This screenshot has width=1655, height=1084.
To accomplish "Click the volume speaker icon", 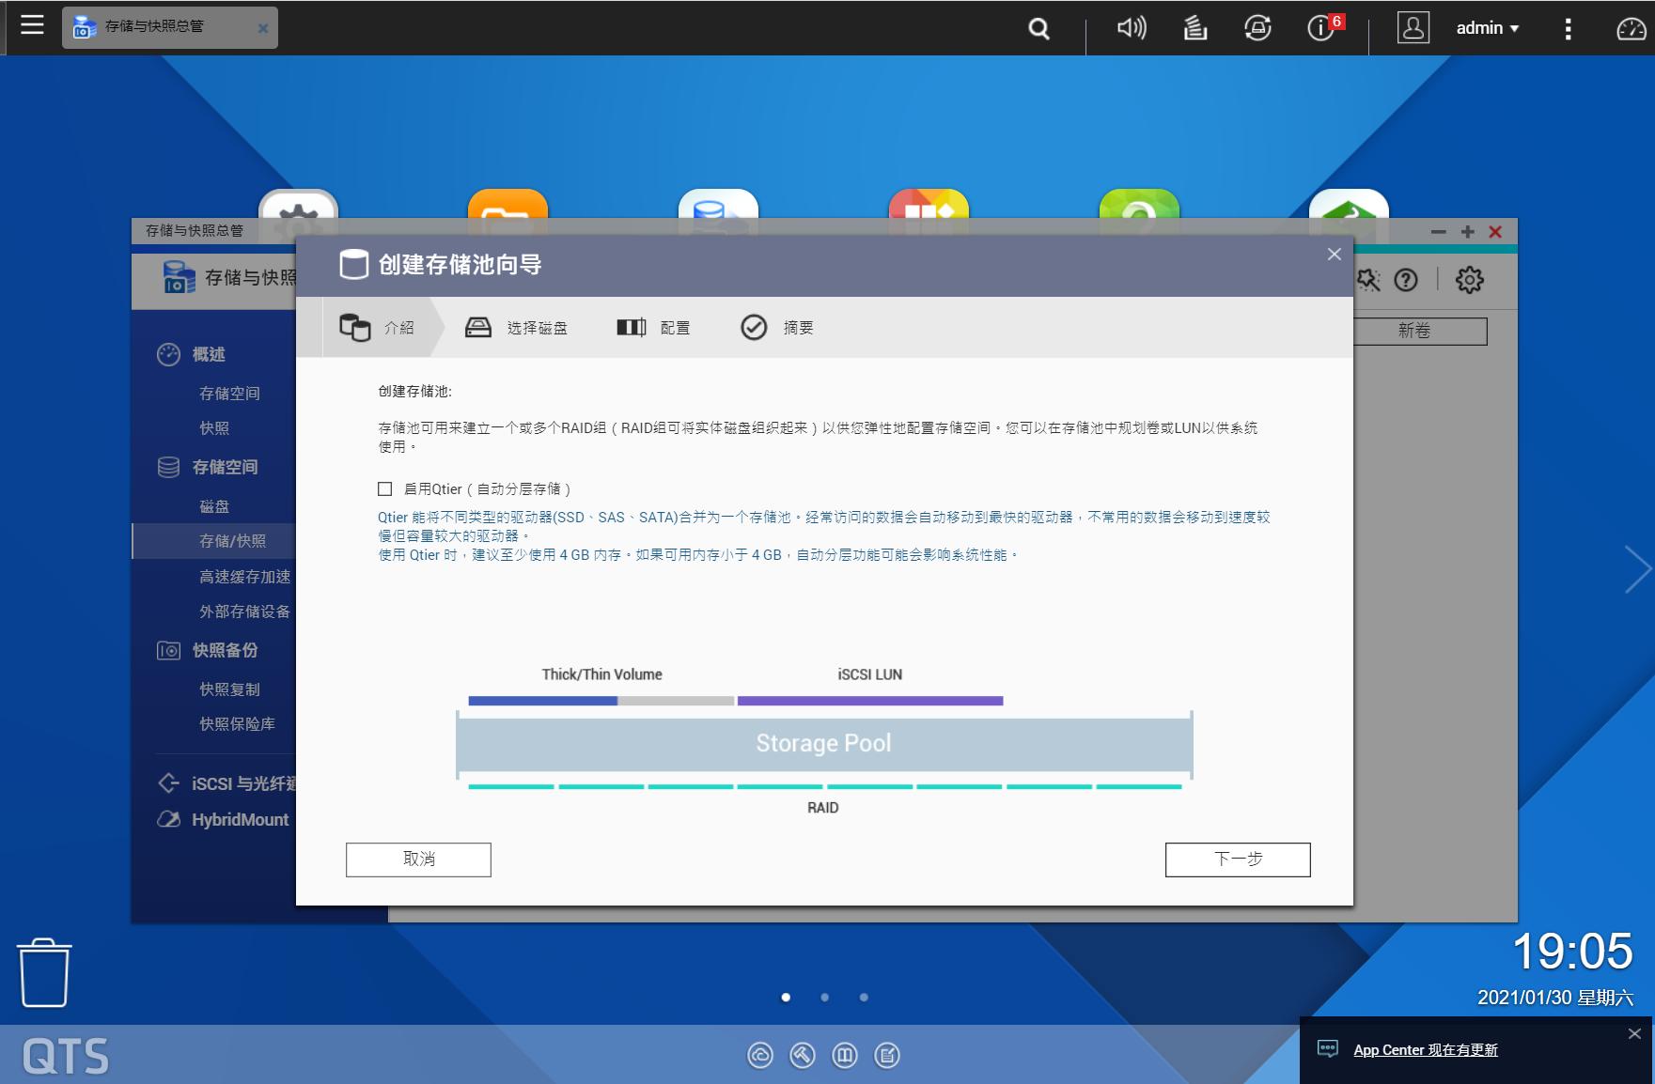I will coord(1132,28).
